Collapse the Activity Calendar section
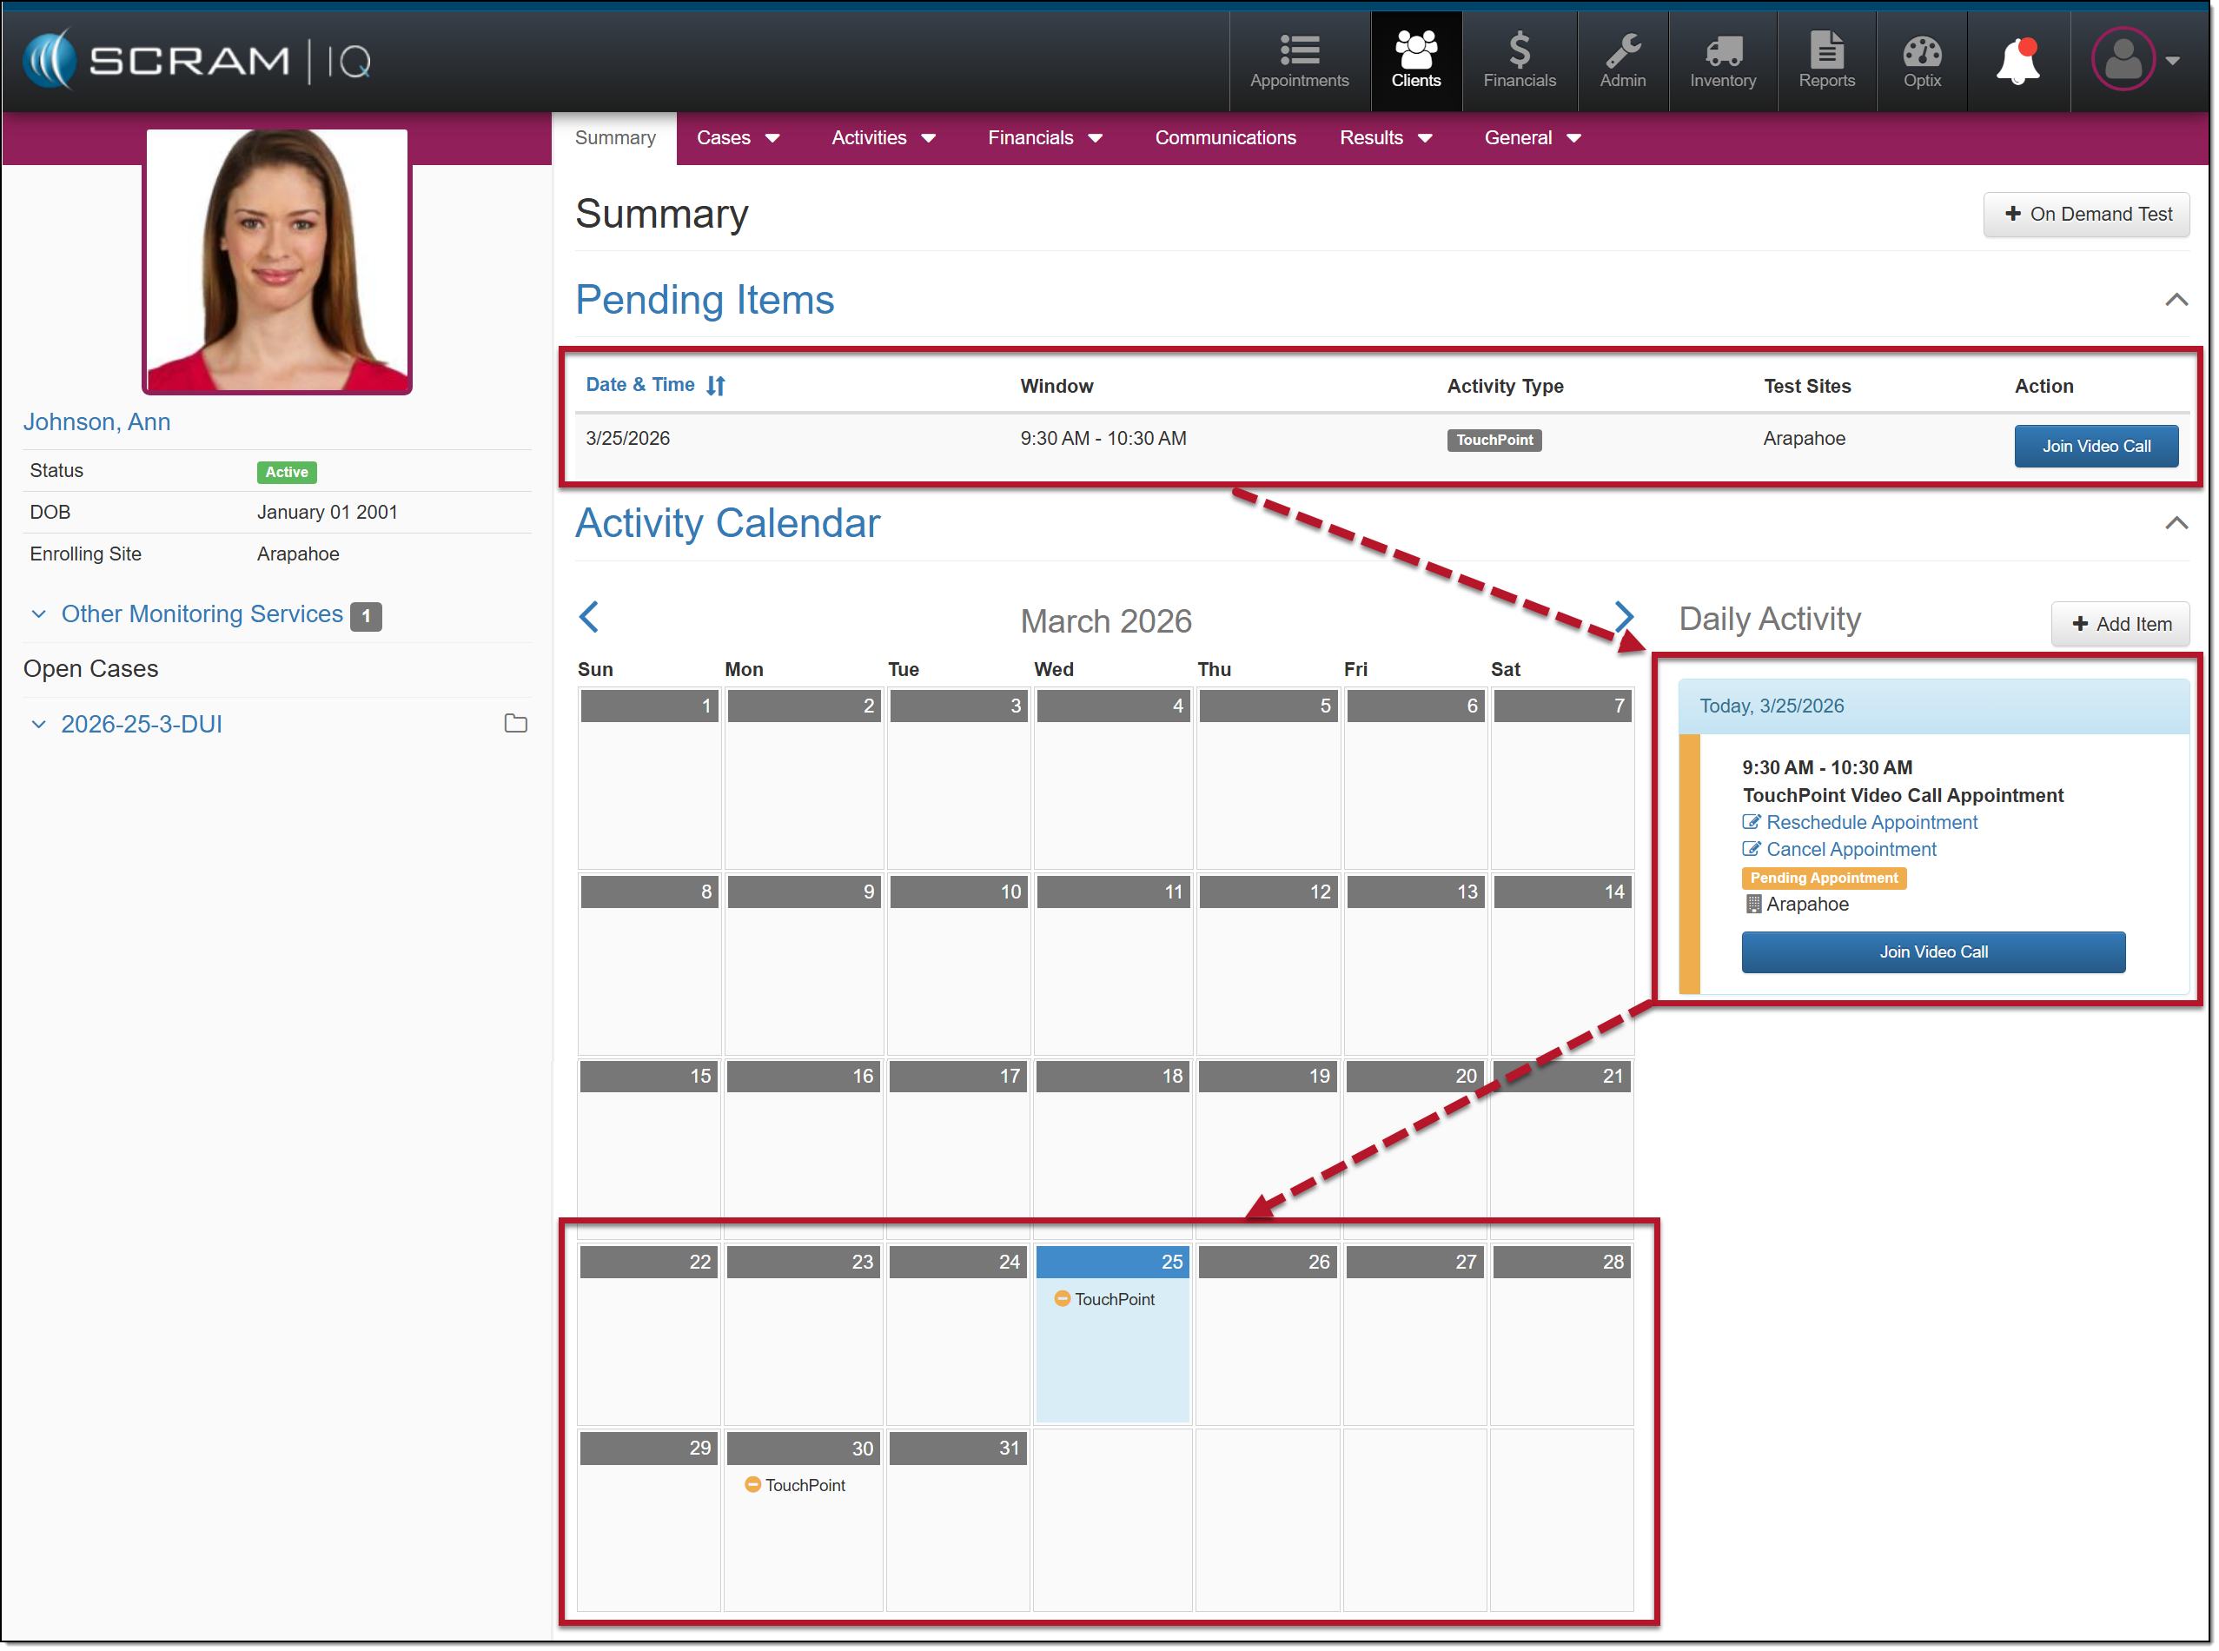The width and height of the screenshot is (2219, 1651). pos(2176,524)
